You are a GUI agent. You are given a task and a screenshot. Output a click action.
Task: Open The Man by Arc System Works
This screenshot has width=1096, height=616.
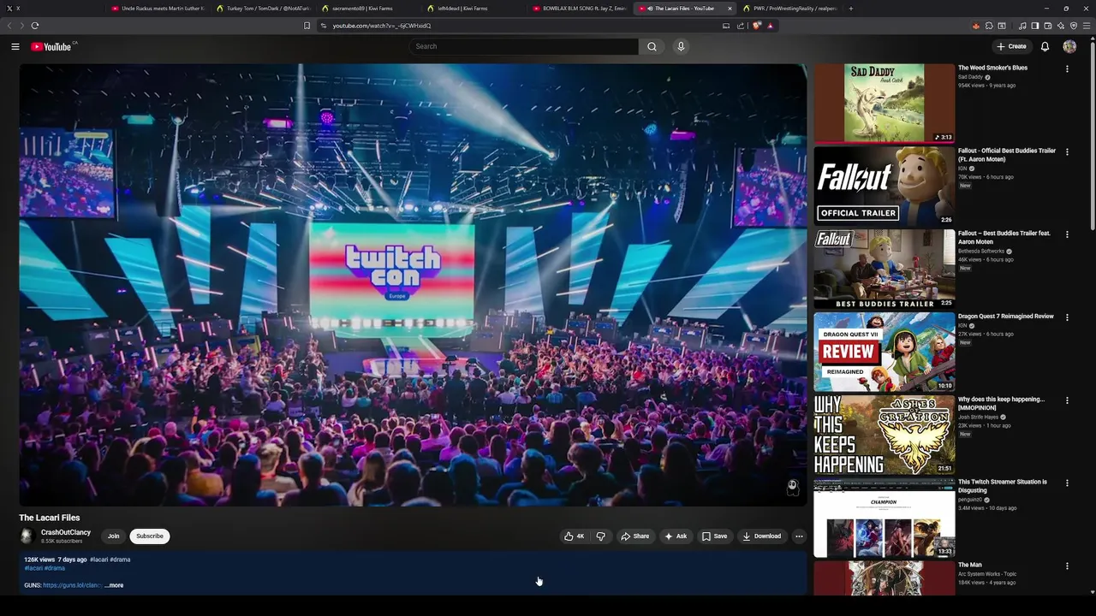click(x=884, y=578)
